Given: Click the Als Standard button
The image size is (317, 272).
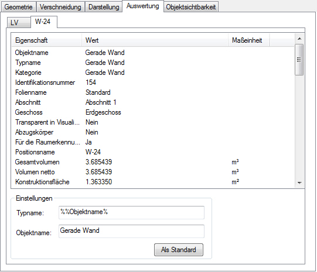Looking at the screenshot, I should pos(179,250).
